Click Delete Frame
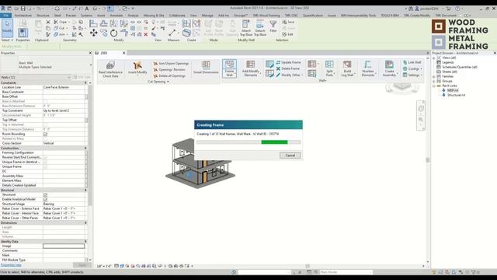 tap(288, 68)
